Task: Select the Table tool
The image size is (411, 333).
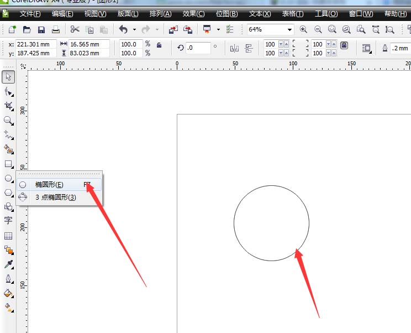Action: coord(8,236)
